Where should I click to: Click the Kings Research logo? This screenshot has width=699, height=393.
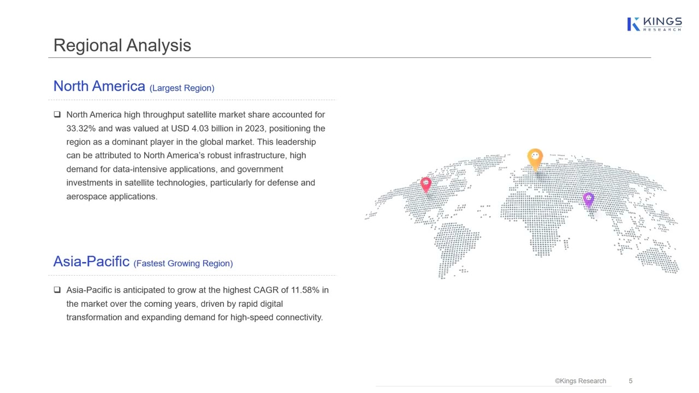coord(654,24)
